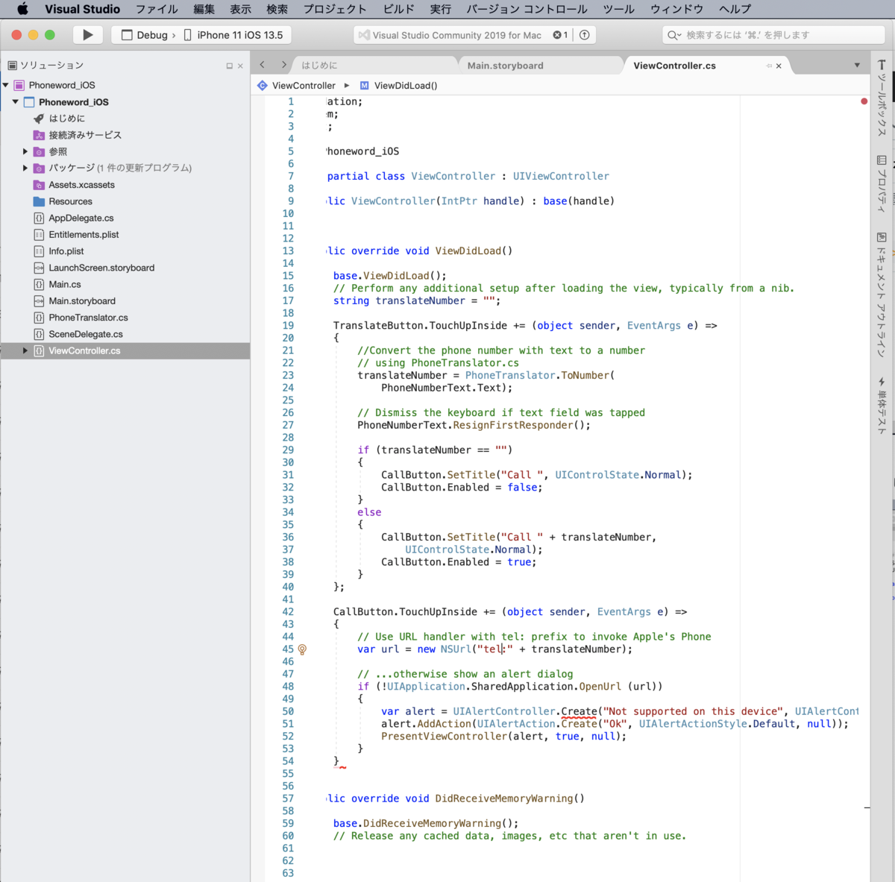Click the update arrow icon in status bar
The image size is (895, 882).
pyautogui.click(x=585, y=35)
